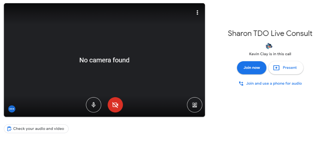Click the sparkle person effects icon
The height and width of the screenshot is (142, 316).
(195, 105)
